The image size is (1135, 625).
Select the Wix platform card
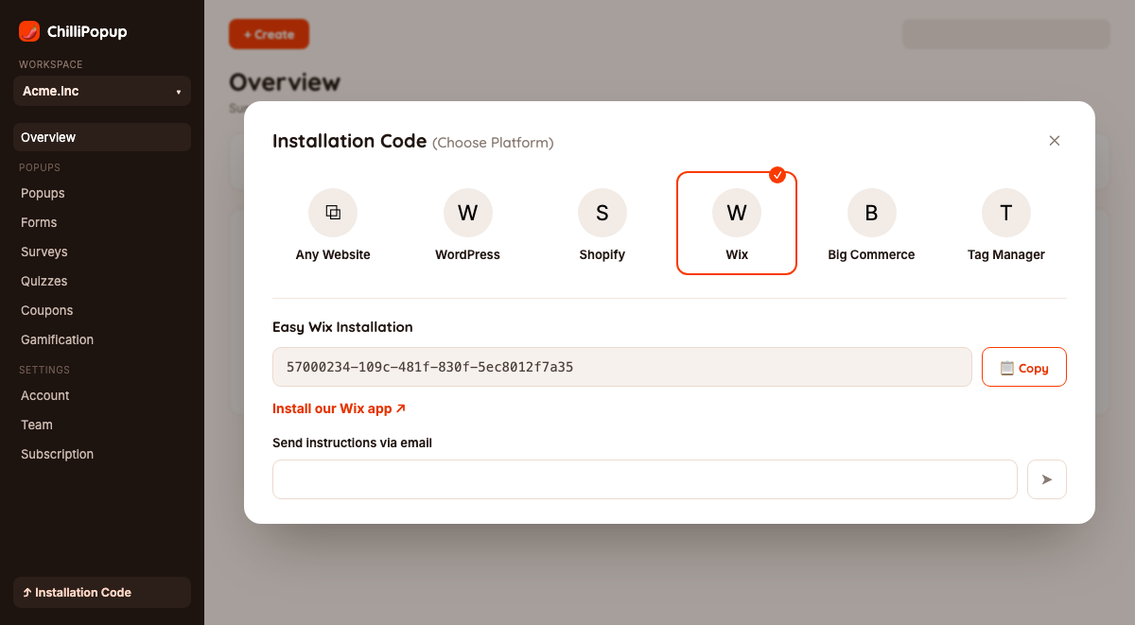click(737, 223)
